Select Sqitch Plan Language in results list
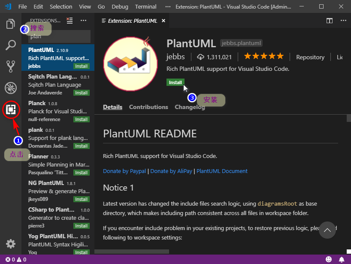 (x=58, y=85)
